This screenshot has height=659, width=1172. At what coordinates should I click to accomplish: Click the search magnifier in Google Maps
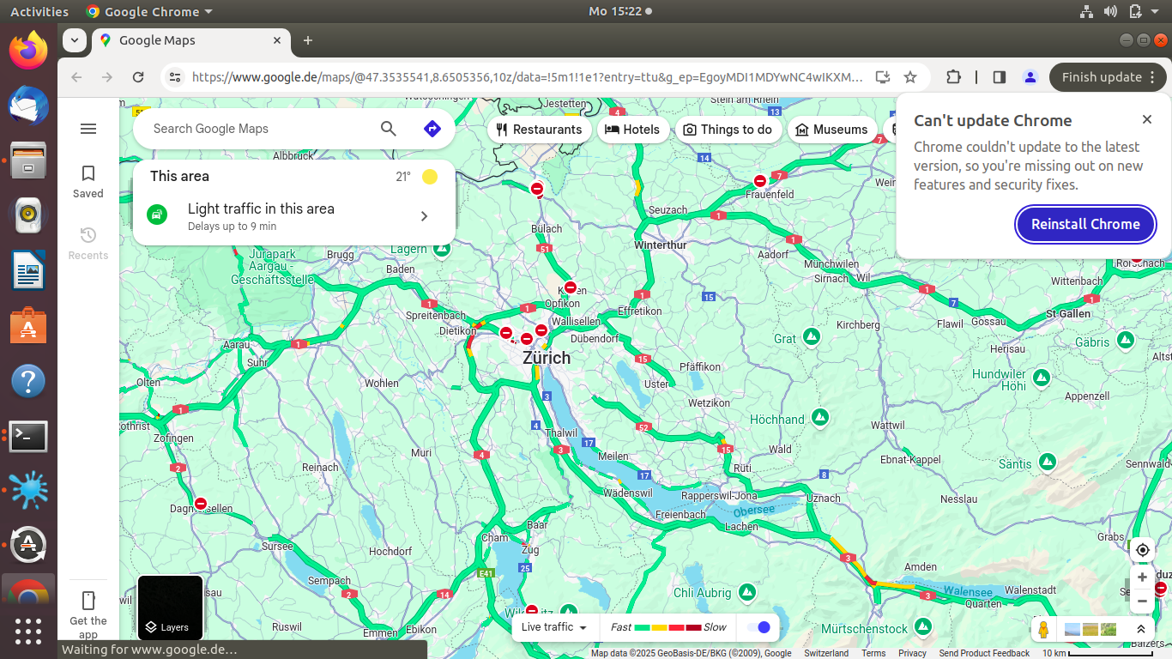(x=389, y=129)
